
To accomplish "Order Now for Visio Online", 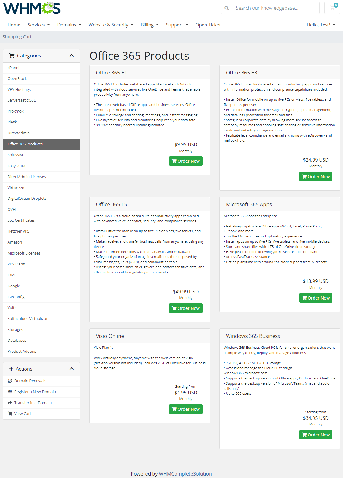I will point(186,409).
